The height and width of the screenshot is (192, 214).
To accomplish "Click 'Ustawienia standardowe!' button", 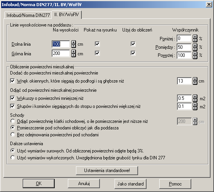I will point(107,170).
